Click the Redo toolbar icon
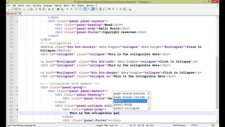Image resolution: width=225 pixels, height=127 pixels. (53, 9)
